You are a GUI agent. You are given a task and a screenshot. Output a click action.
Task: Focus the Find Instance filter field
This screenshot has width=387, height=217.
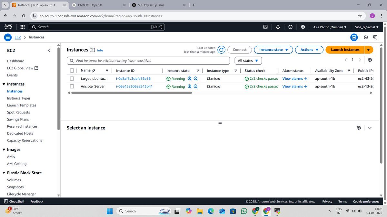point(148,61)
